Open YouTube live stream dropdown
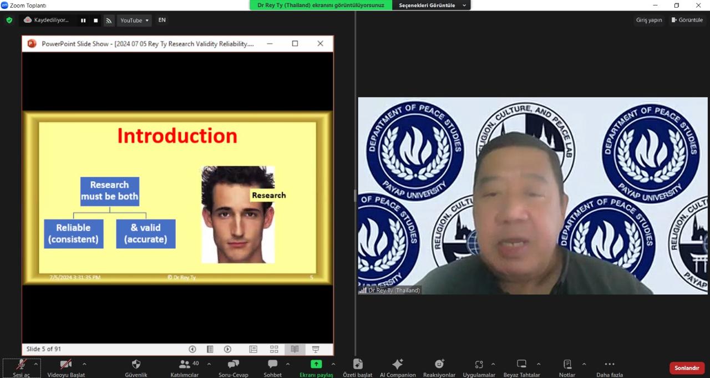 click(x=134, y=21)
